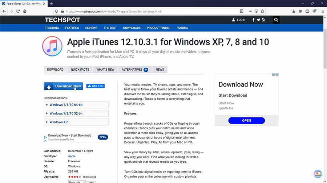Open the REVIEWS menu

(x=91, y=28)
